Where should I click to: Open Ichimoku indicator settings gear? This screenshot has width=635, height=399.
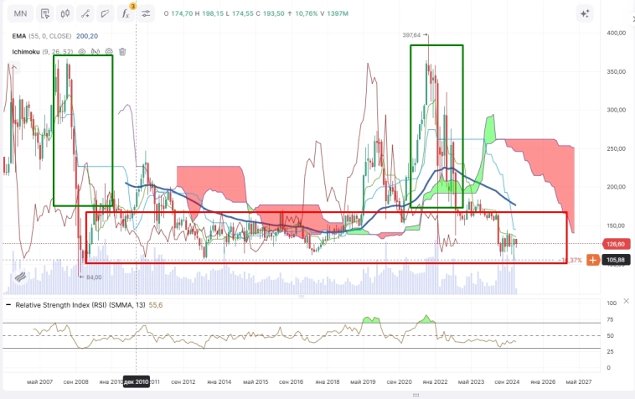(x=109, y=51)
